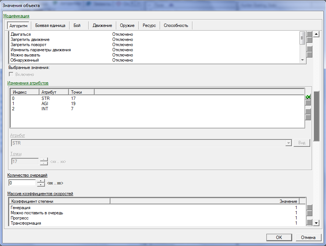Screen dimensions: 326x246
Task: Click the algorithm list scrollbar thumb
Action: 302,38
